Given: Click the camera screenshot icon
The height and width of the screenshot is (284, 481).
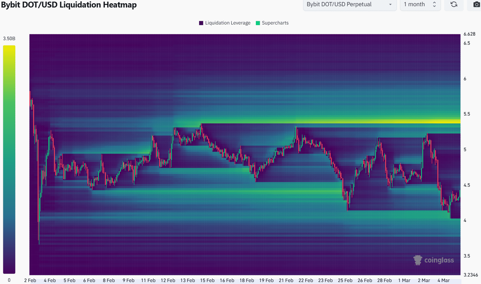Looking at the screenshot, I should [x=476, y=5].
